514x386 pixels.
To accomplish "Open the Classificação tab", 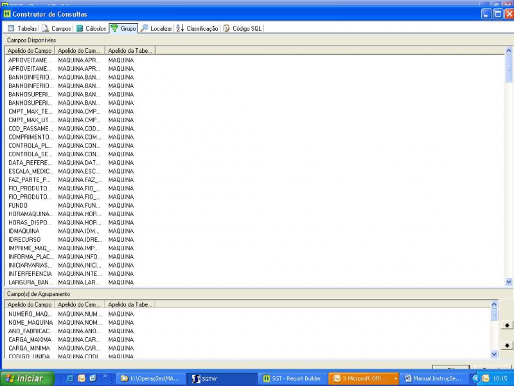I will 197,28.
